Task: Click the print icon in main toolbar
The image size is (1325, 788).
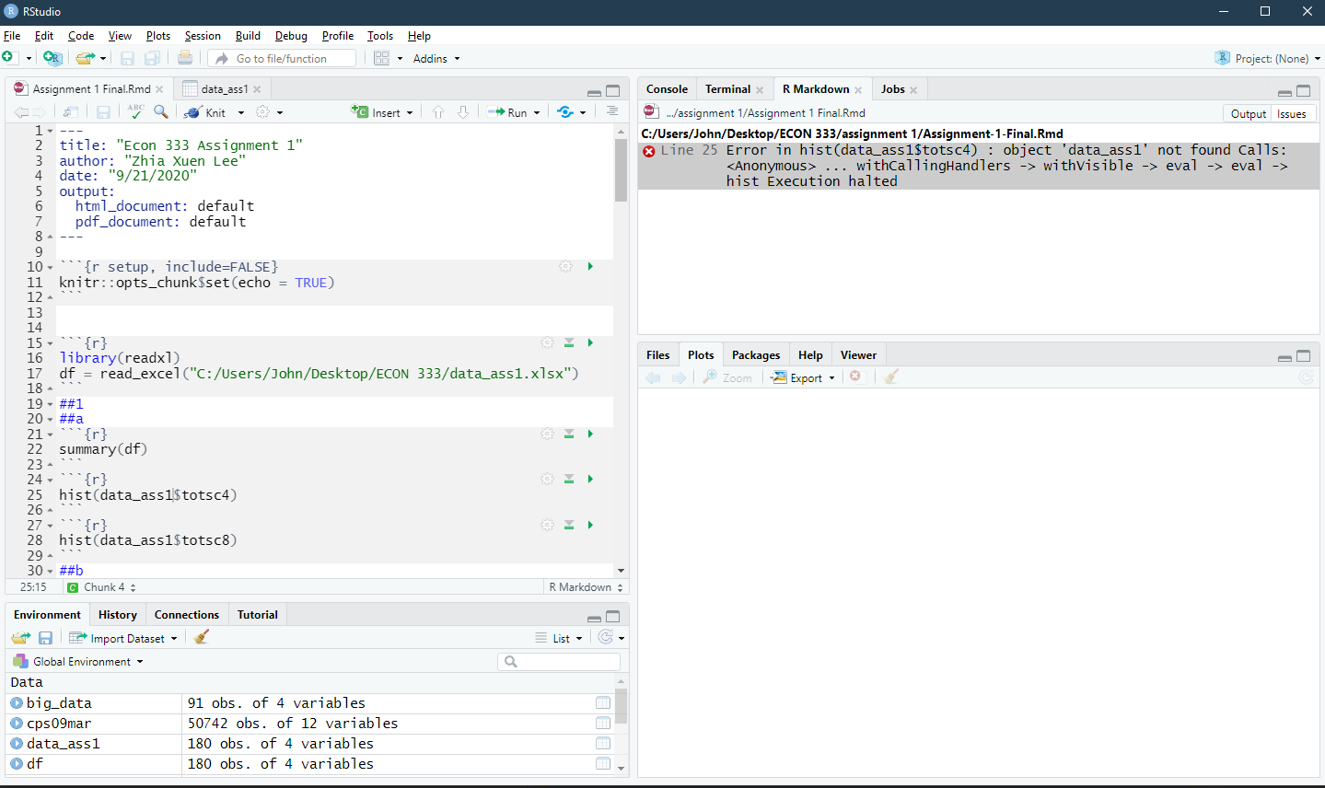Action: pyautogui.click(x=185, y=58)
